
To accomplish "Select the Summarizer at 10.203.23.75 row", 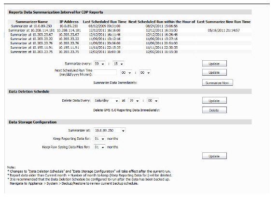I will click(129, 52).
